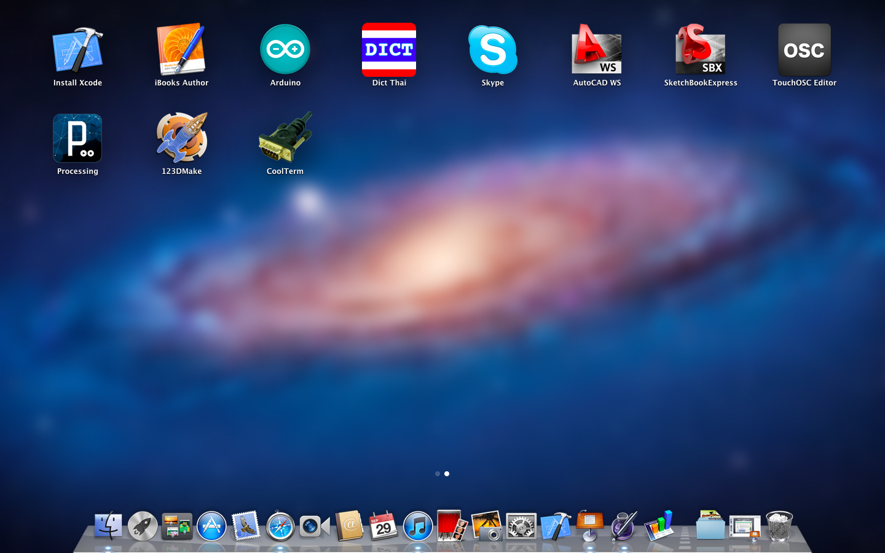The width and height of the screenshot is (885, 553).
Task: Open the Install Xcode app in Launchpad
Action: coord(77,50)
